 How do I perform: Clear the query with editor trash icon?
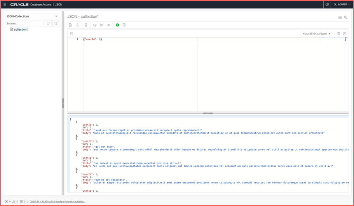click(338, 34)
